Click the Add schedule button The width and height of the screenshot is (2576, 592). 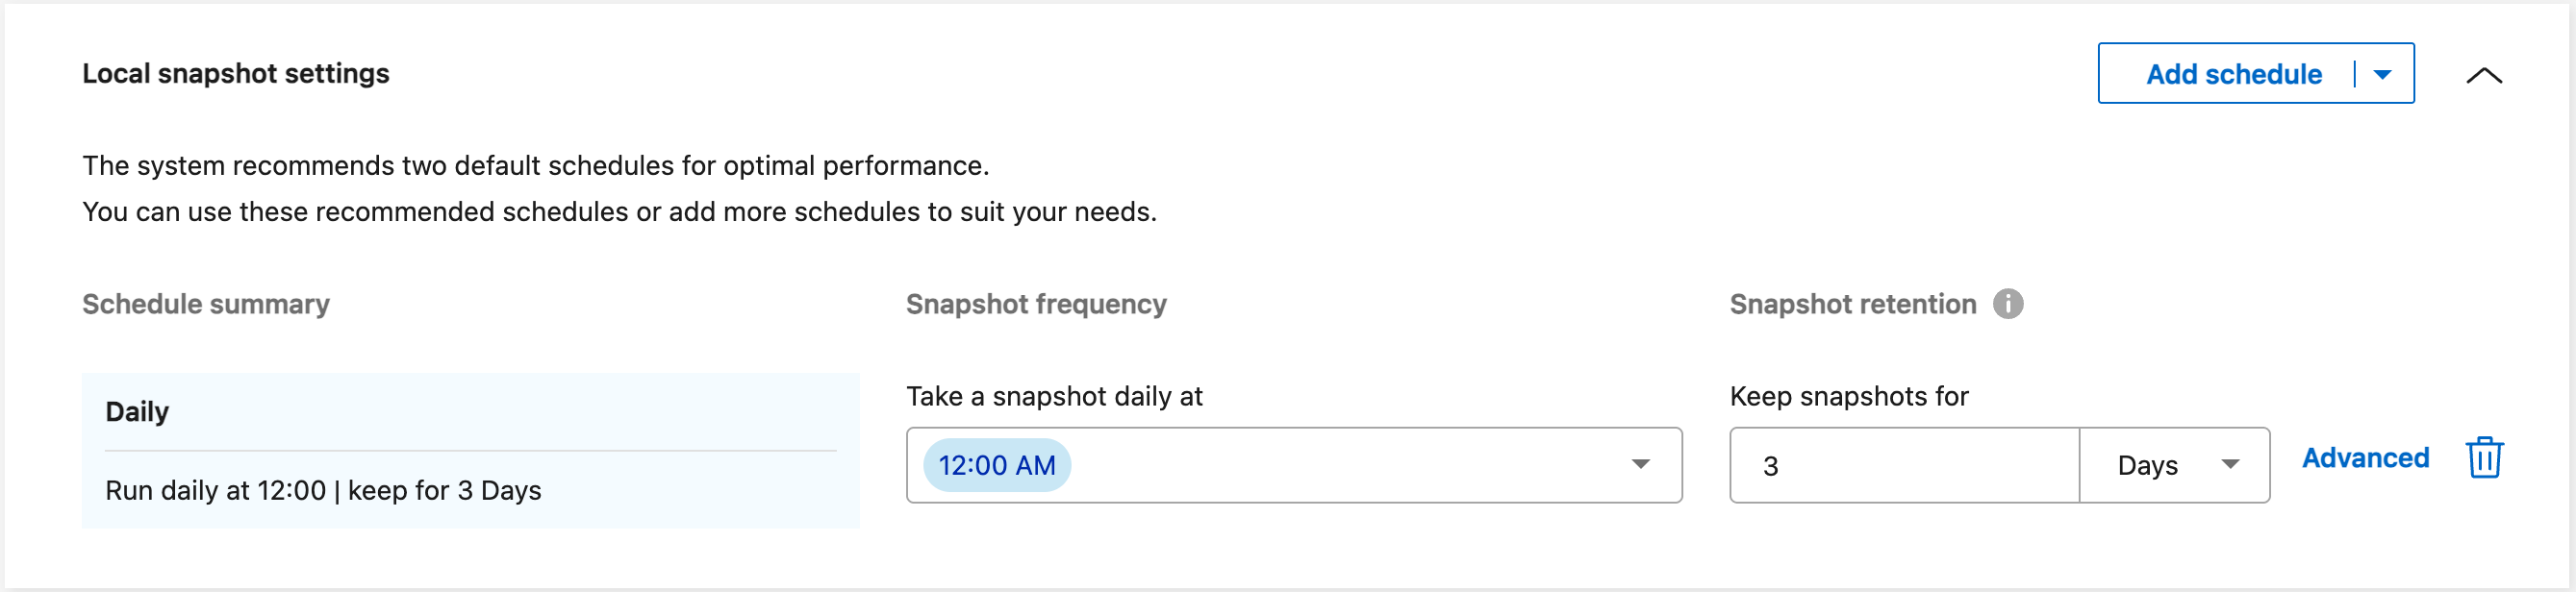click(2234, 74)
